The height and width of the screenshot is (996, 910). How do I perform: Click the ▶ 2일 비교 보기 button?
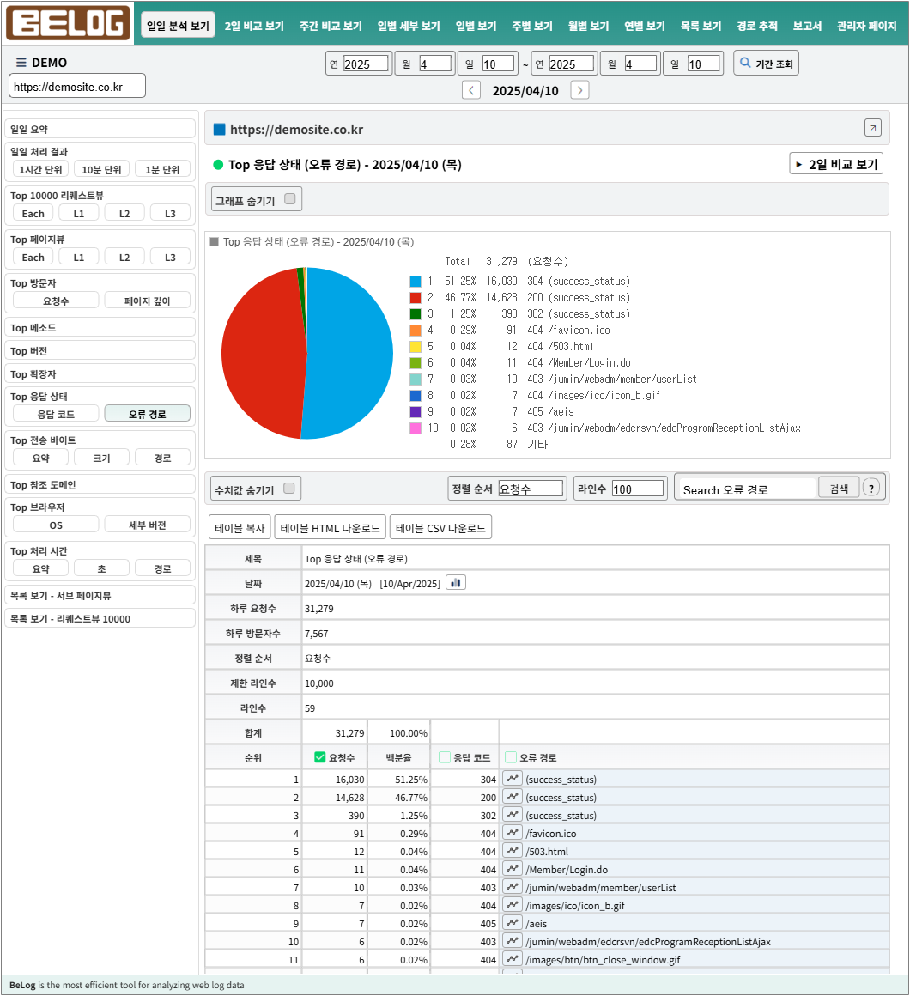click(x=835, y=164)
